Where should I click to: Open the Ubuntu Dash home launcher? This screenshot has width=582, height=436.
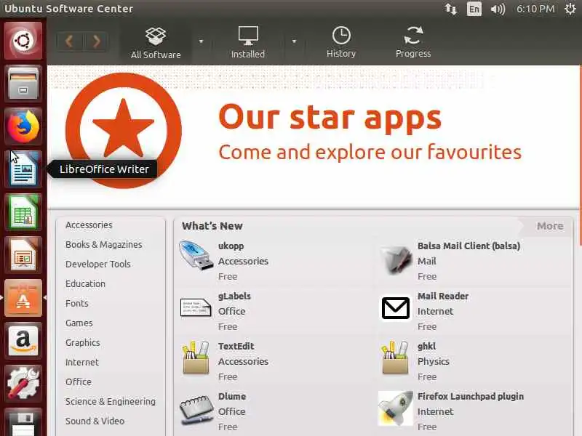pos(23,41)
